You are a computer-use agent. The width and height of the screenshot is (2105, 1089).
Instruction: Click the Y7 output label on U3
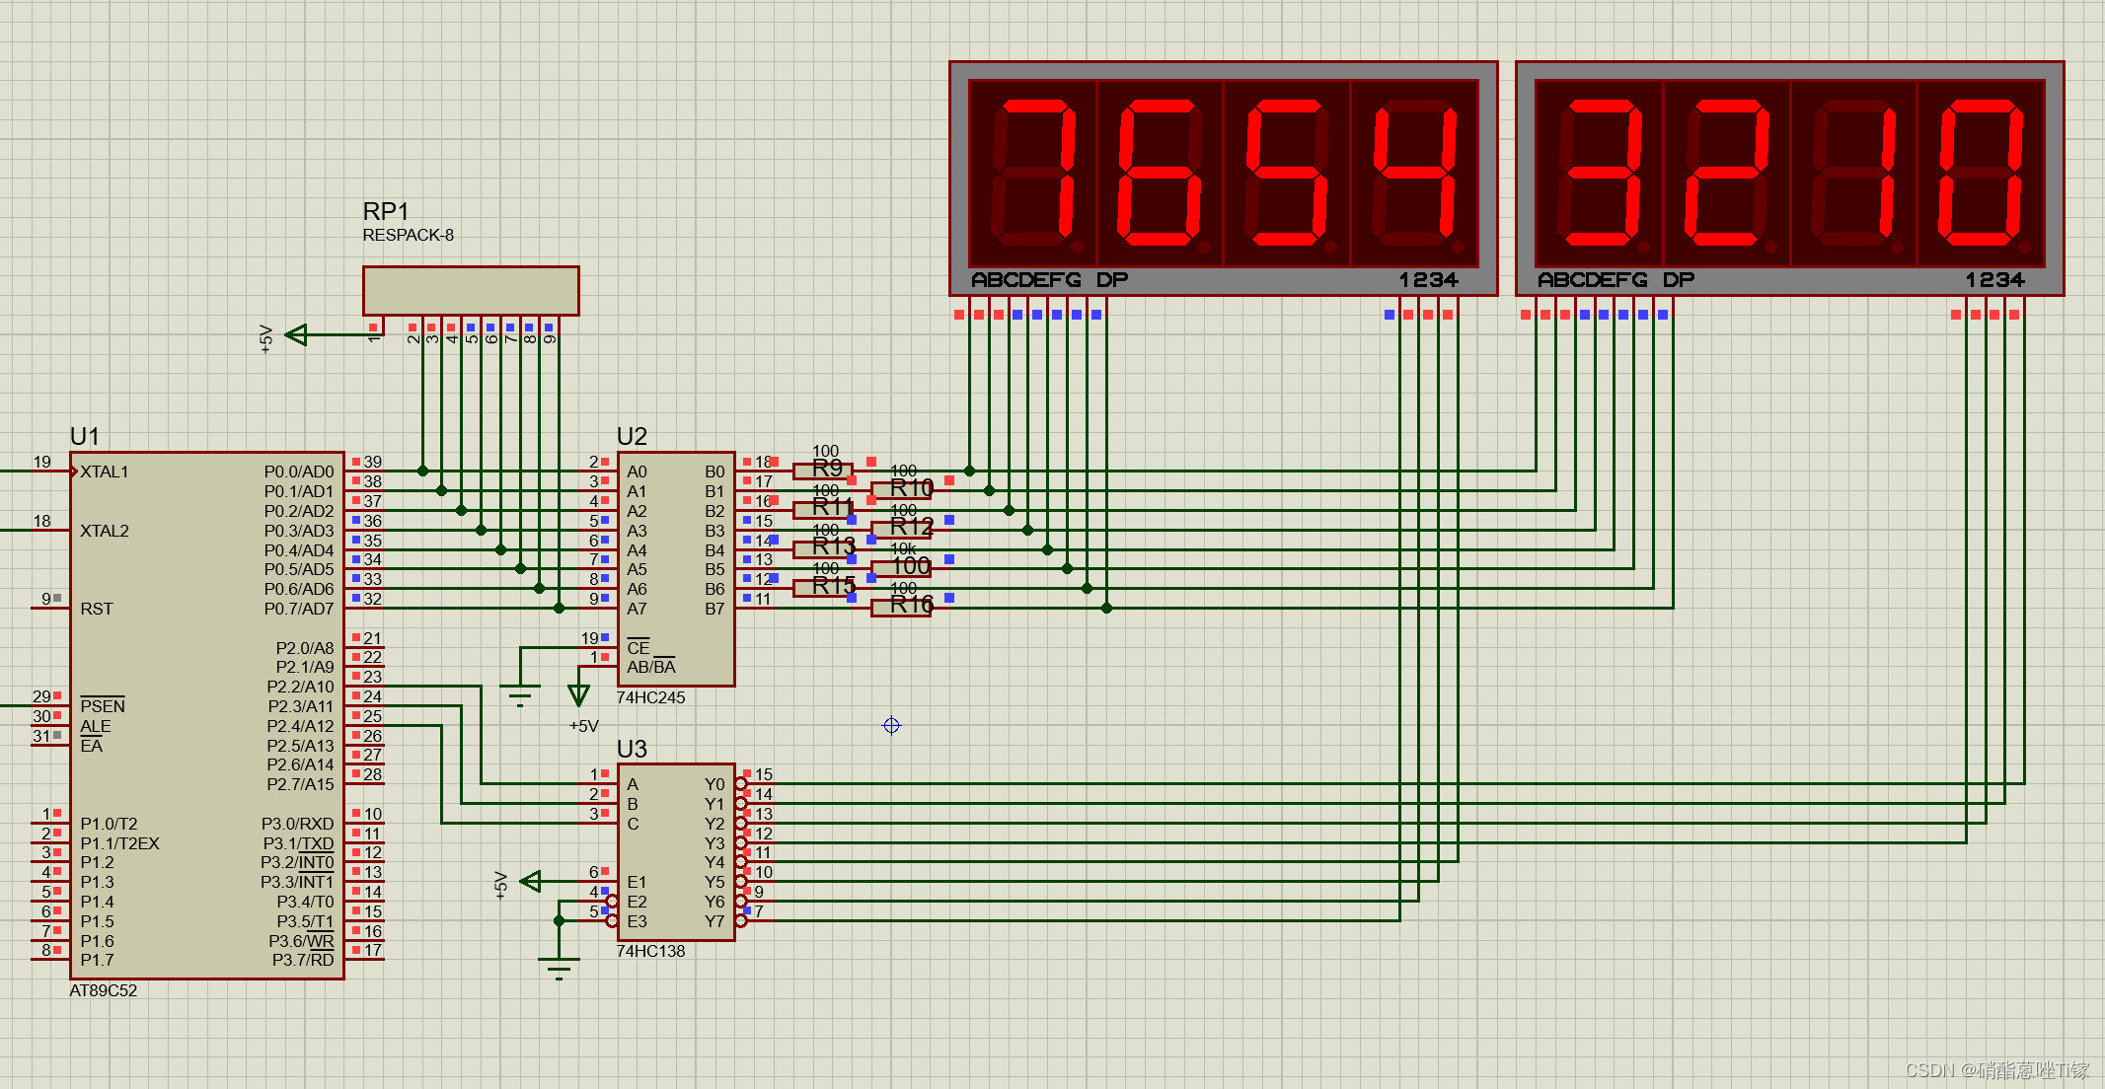[714, 921]
